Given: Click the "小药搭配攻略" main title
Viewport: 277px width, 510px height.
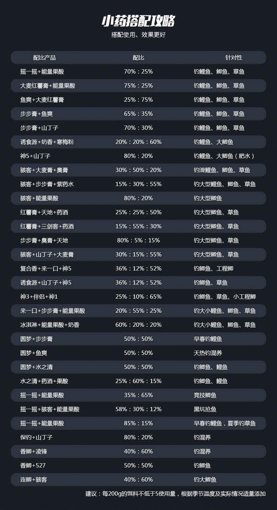Looking at the screenshot, I should (138, 21).
